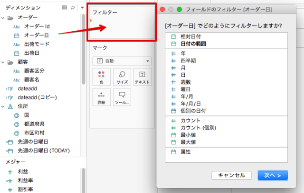
Task: Choose 月 in the filter list
Action: click(x=226, y=68)
